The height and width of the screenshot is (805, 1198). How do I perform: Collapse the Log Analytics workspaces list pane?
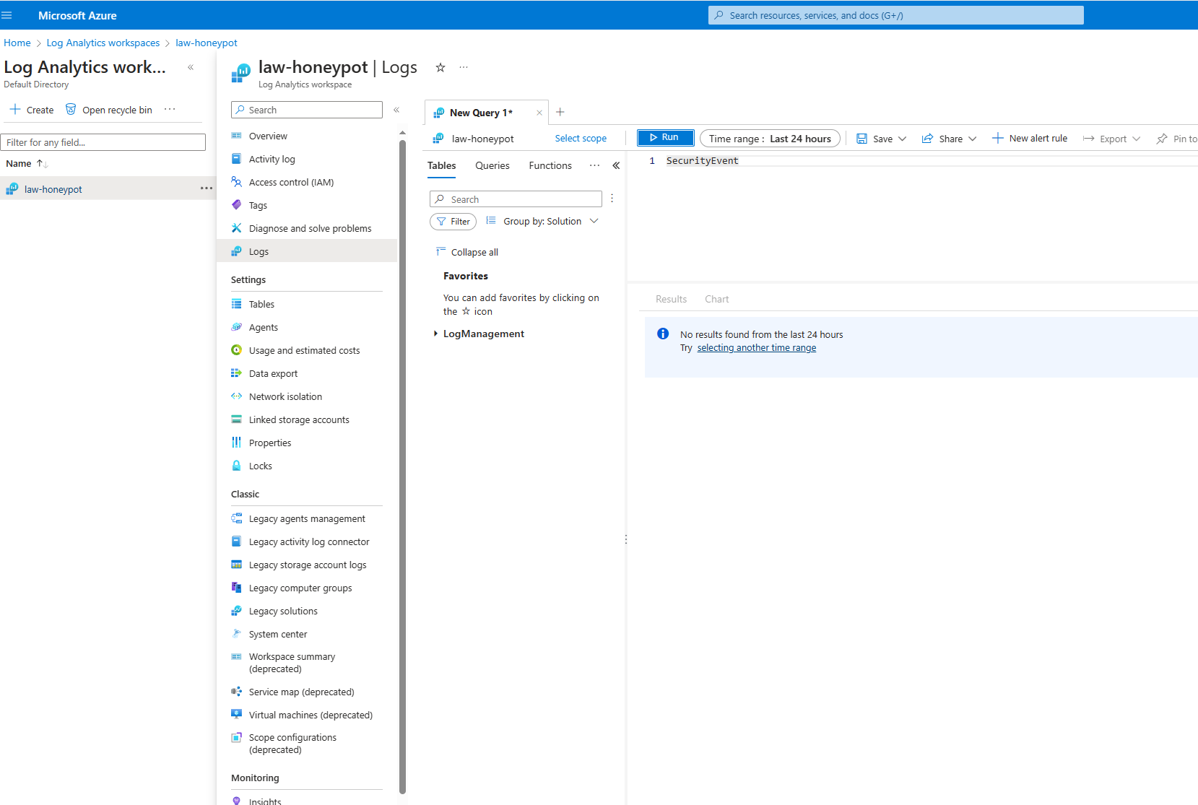tap(191, 67)
